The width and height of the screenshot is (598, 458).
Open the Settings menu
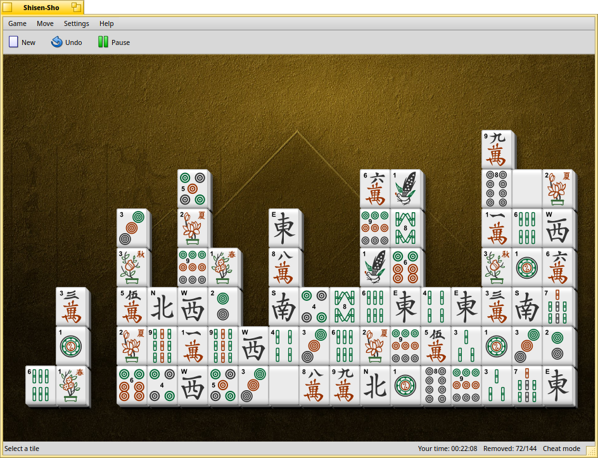pos(76,23)
